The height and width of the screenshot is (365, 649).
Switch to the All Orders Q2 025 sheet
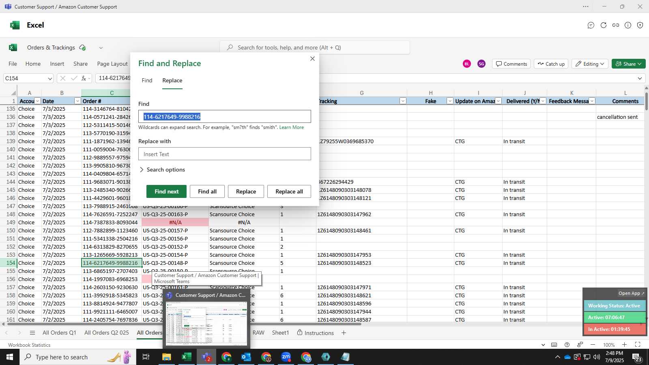107,333
